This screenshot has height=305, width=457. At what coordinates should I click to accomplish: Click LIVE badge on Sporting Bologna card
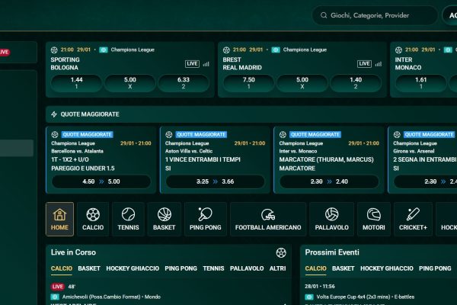(x=192, y=63)
